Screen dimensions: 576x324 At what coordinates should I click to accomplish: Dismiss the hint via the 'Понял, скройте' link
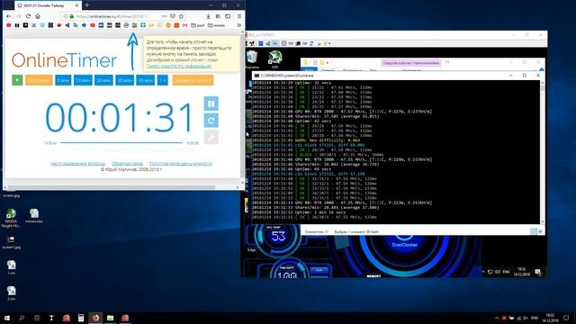(x=179, y=66)
